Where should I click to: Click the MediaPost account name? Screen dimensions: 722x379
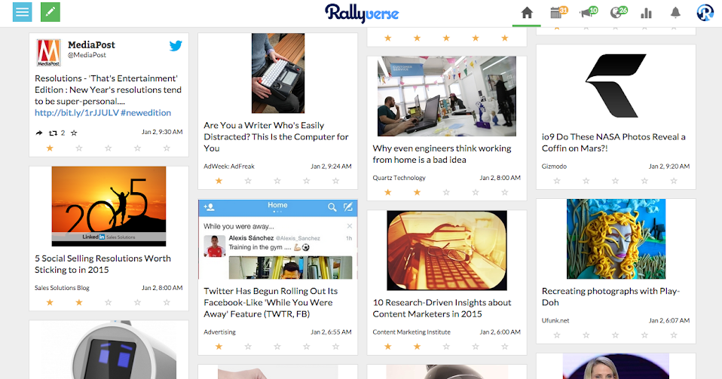[91, 44]
